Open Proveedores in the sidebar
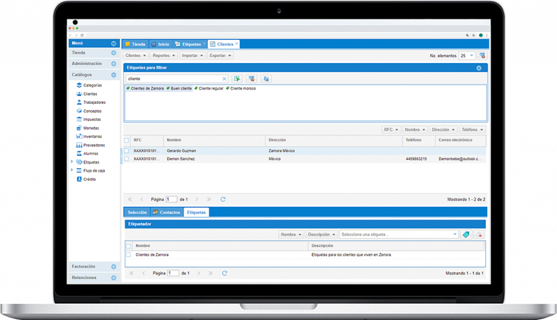 coord(94,145)
